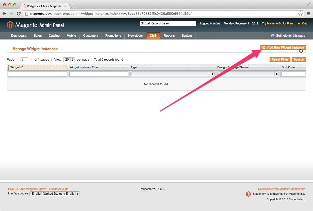The width and height of the screenshot is (313, 211).
Task: Sort by Widget ID column header
Action: [x=38, y=67]
